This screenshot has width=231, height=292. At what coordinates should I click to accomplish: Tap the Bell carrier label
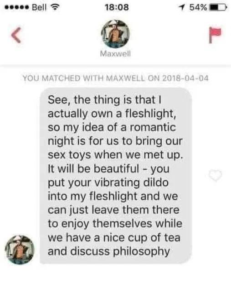click(x=39, y=7)
